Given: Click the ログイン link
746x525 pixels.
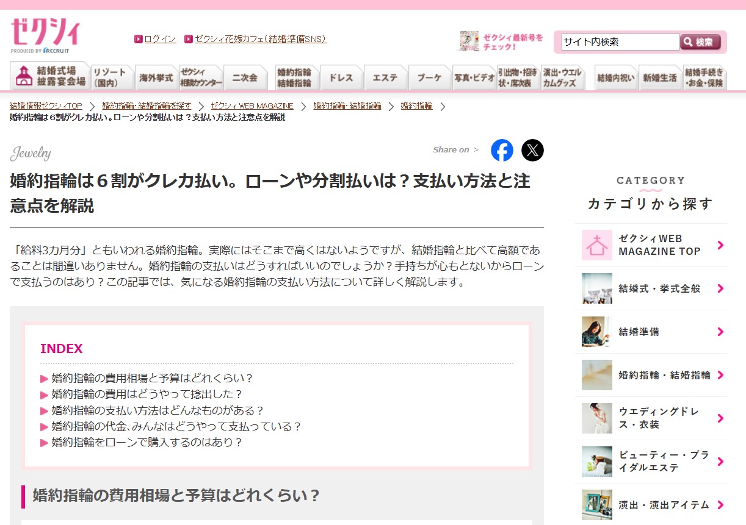Looking at the screenshot, I should (160, 39).
